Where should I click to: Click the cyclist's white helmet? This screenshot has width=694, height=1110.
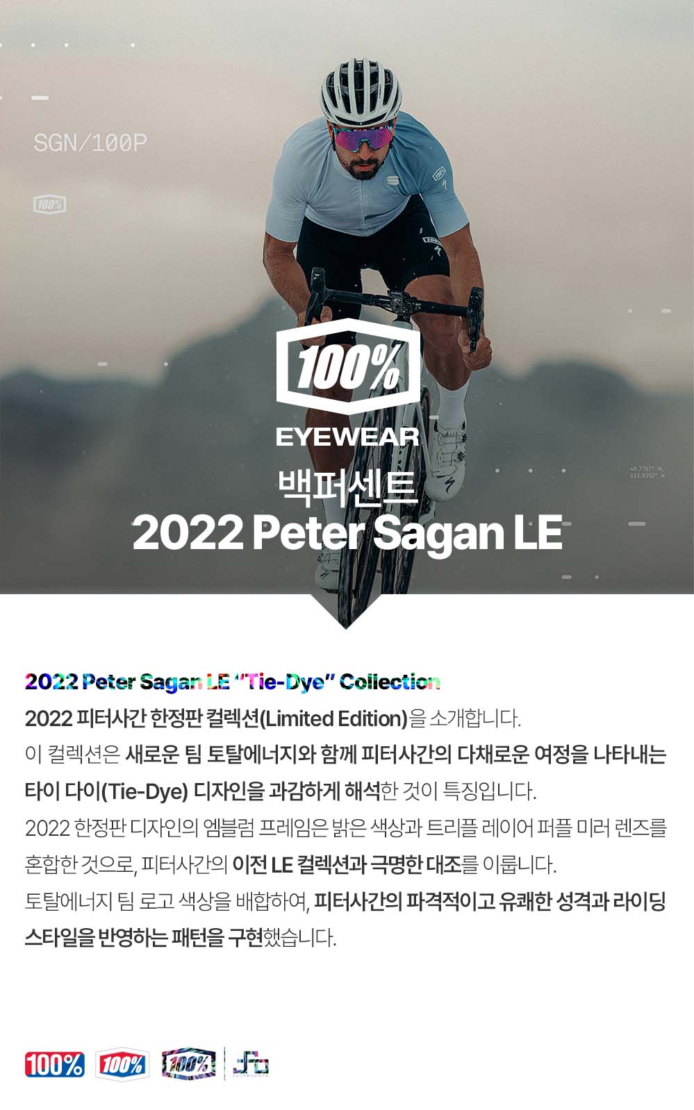click(x=360, y=92)
